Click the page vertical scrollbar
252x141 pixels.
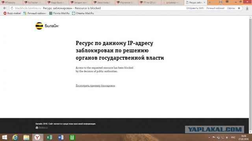click(250, 74)
